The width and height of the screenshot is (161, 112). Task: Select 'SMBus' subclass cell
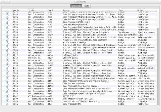pos(140,35)
